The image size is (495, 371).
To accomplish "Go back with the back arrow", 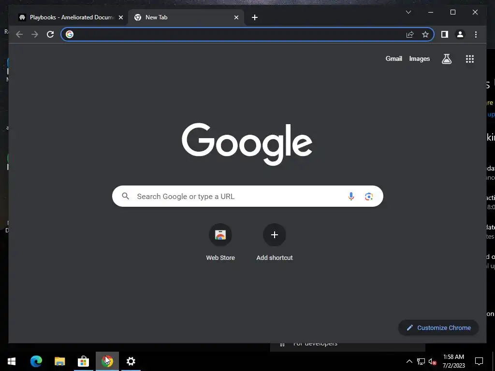I will pos(19,34).
